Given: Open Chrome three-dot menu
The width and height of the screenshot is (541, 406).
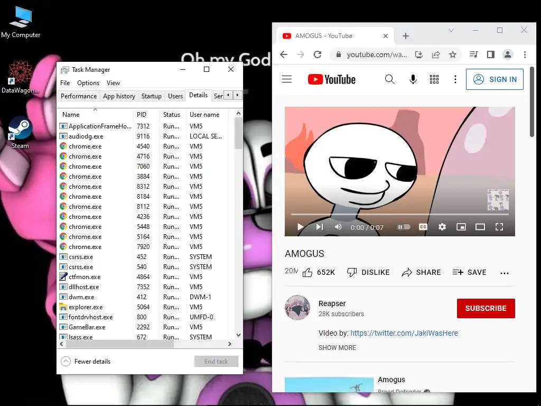Looking at the screenshot, I should click(525, 54).
